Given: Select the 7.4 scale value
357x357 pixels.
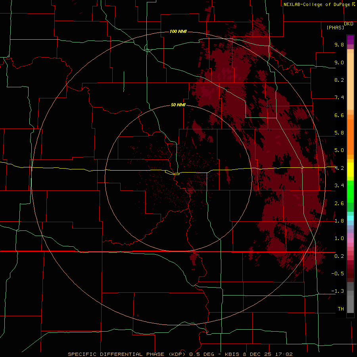Looking at the screenshot, I should click(339, 98).
